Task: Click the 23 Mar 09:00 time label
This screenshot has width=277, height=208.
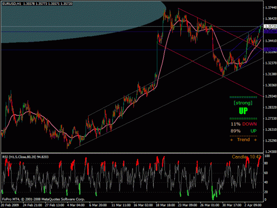Action: (187, 205)
